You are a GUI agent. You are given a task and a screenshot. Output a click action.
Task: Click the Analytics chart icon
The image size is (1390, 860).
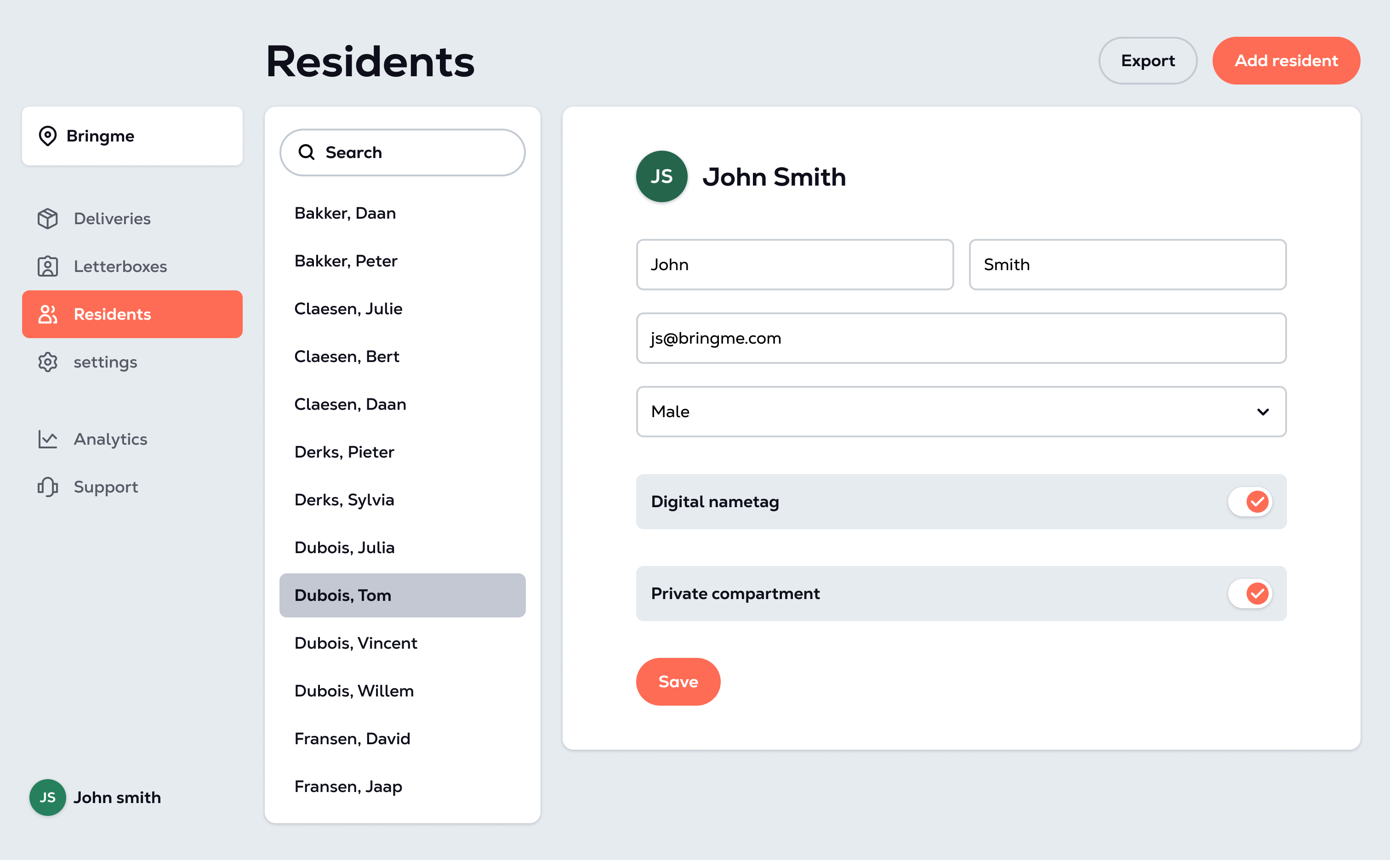click(x=48, y=439)
